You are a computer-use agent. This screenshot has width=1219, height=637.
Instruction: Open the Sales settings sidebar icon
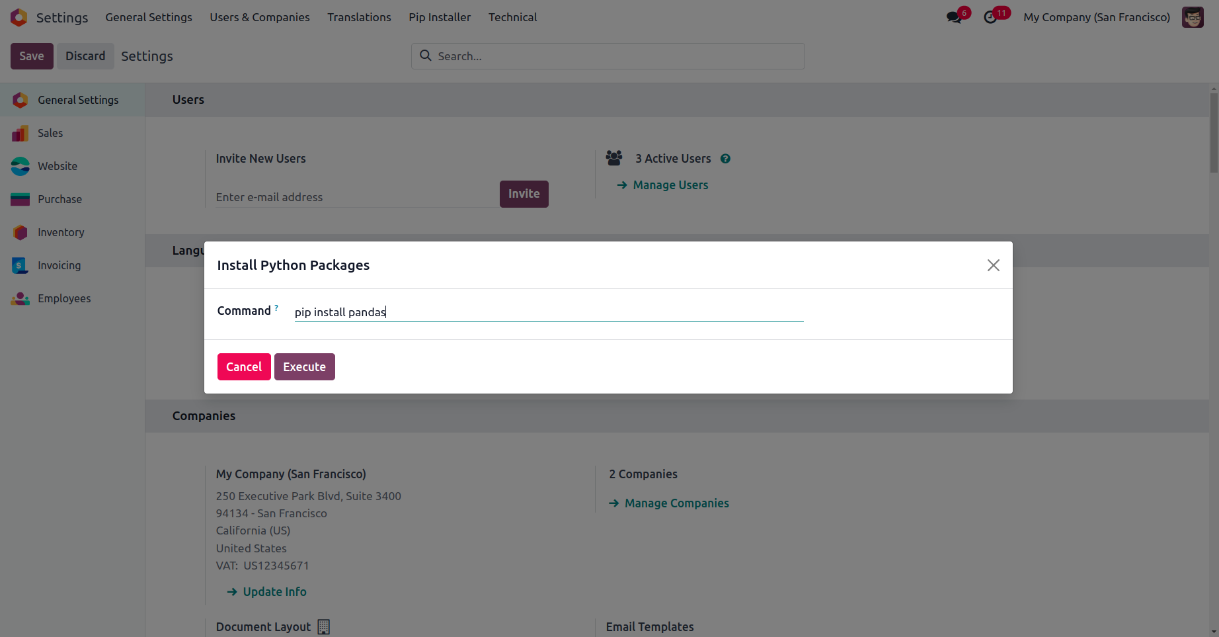coord(20,133)
